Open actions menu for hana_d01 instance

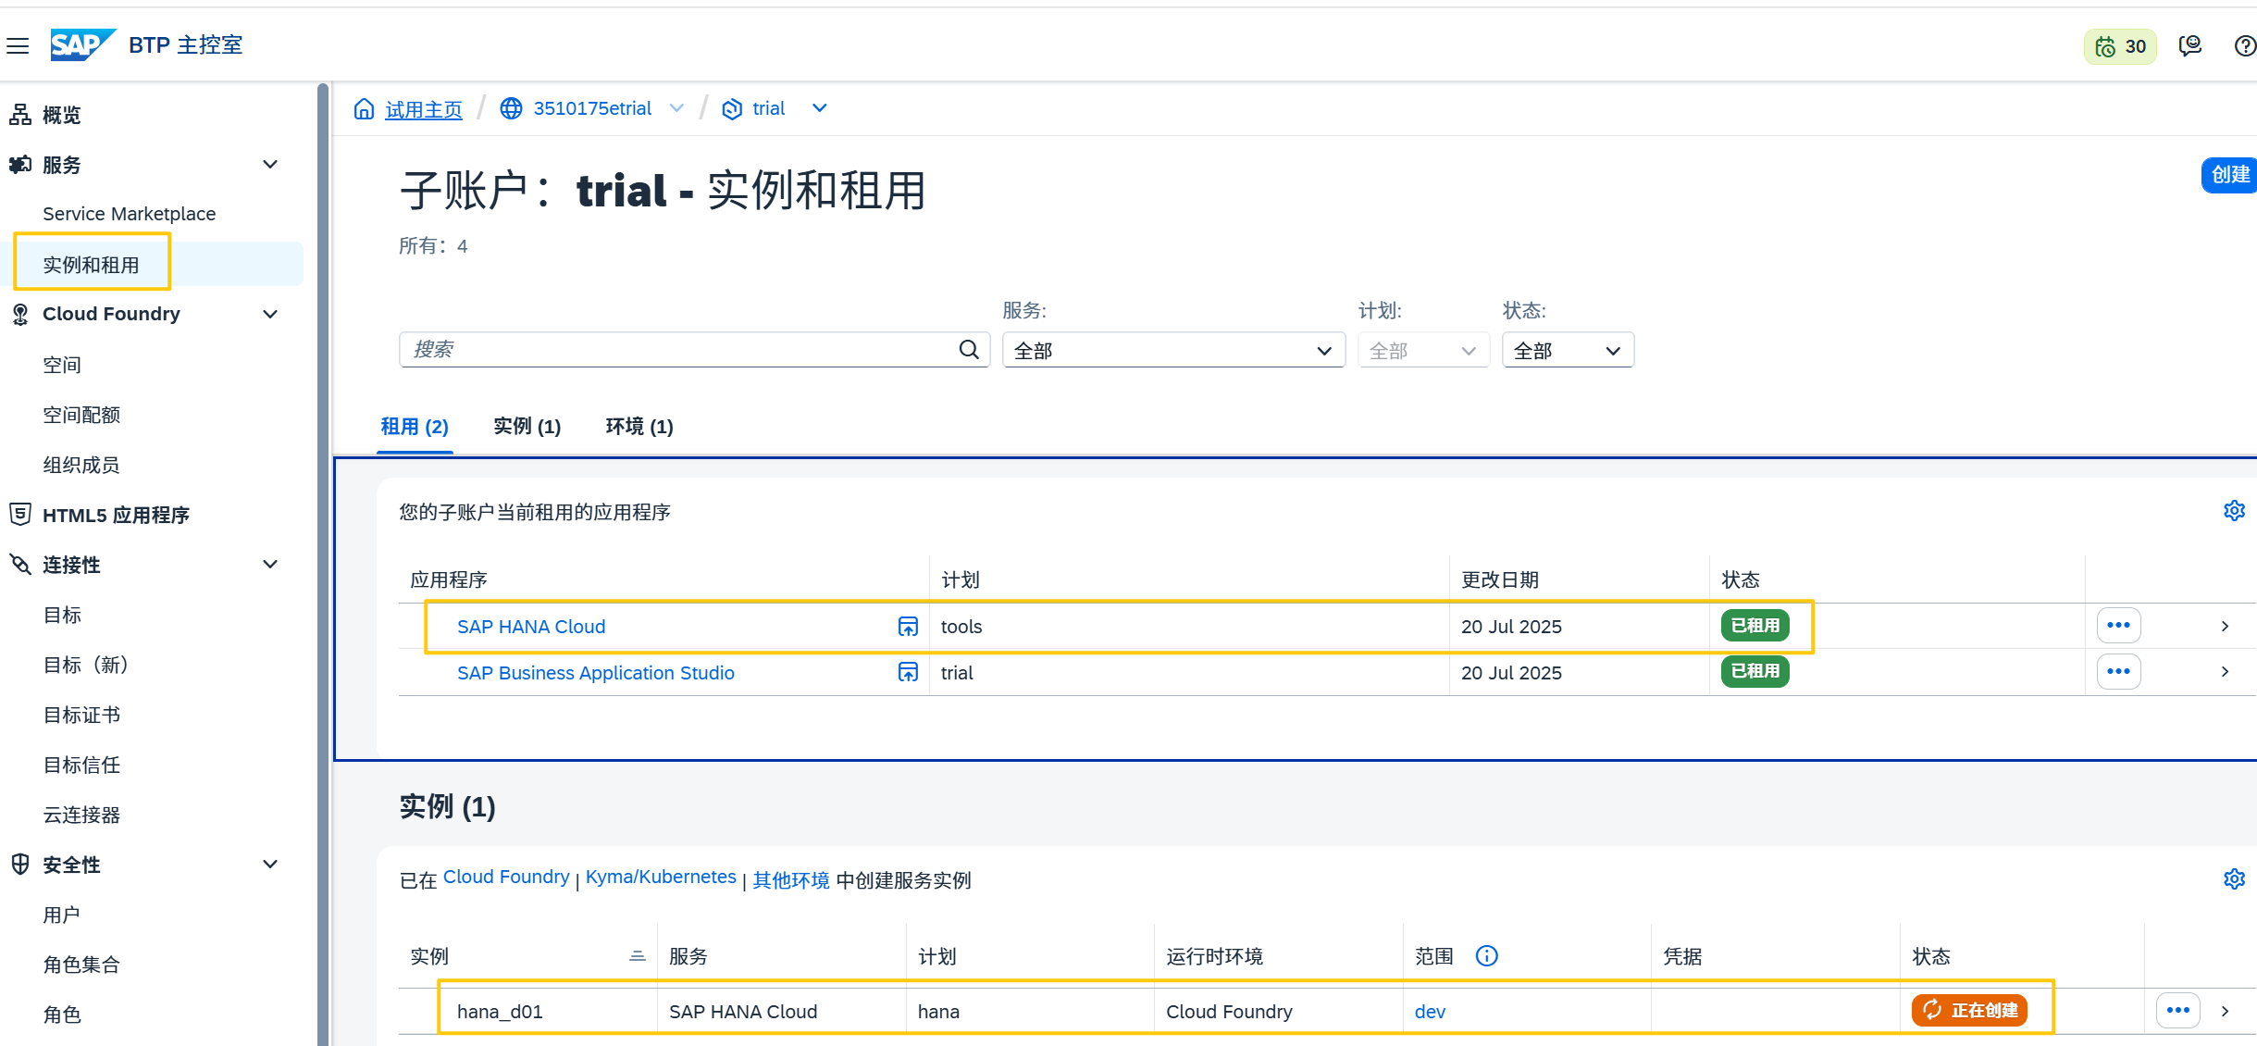coord(2177,1010)
